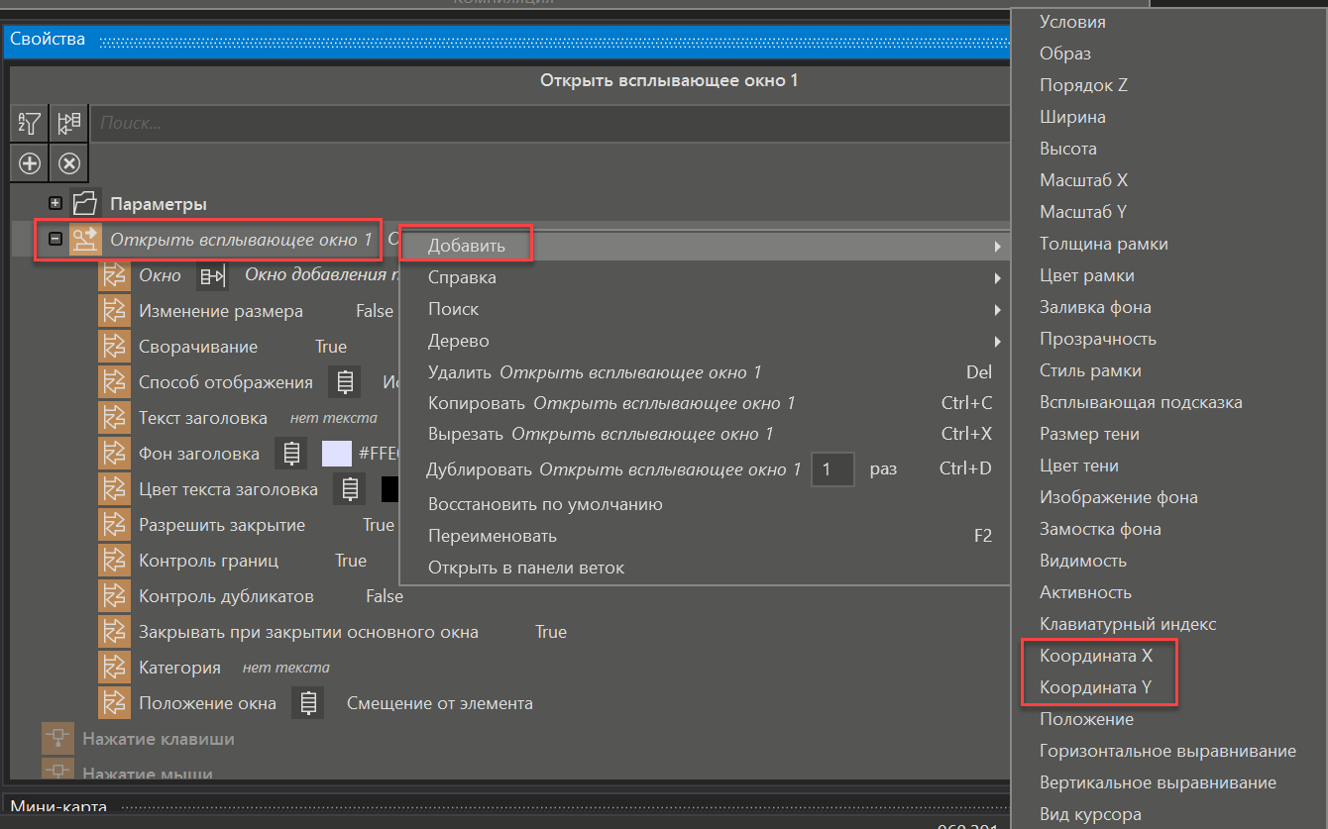1328x829 pixels.
Task: Choose Переименовать in the context menu
Action: coord(493,536)
